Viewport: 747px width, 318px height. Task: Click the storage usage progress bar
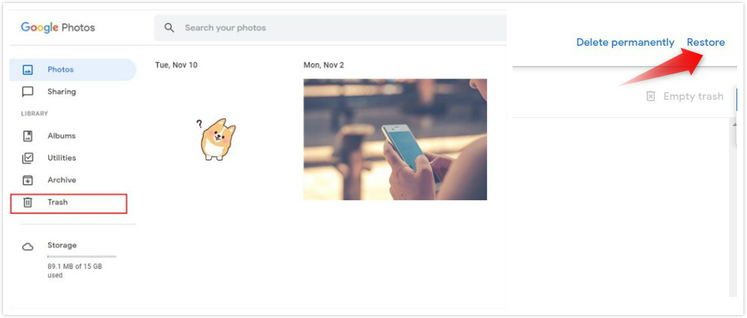[81, 256]
